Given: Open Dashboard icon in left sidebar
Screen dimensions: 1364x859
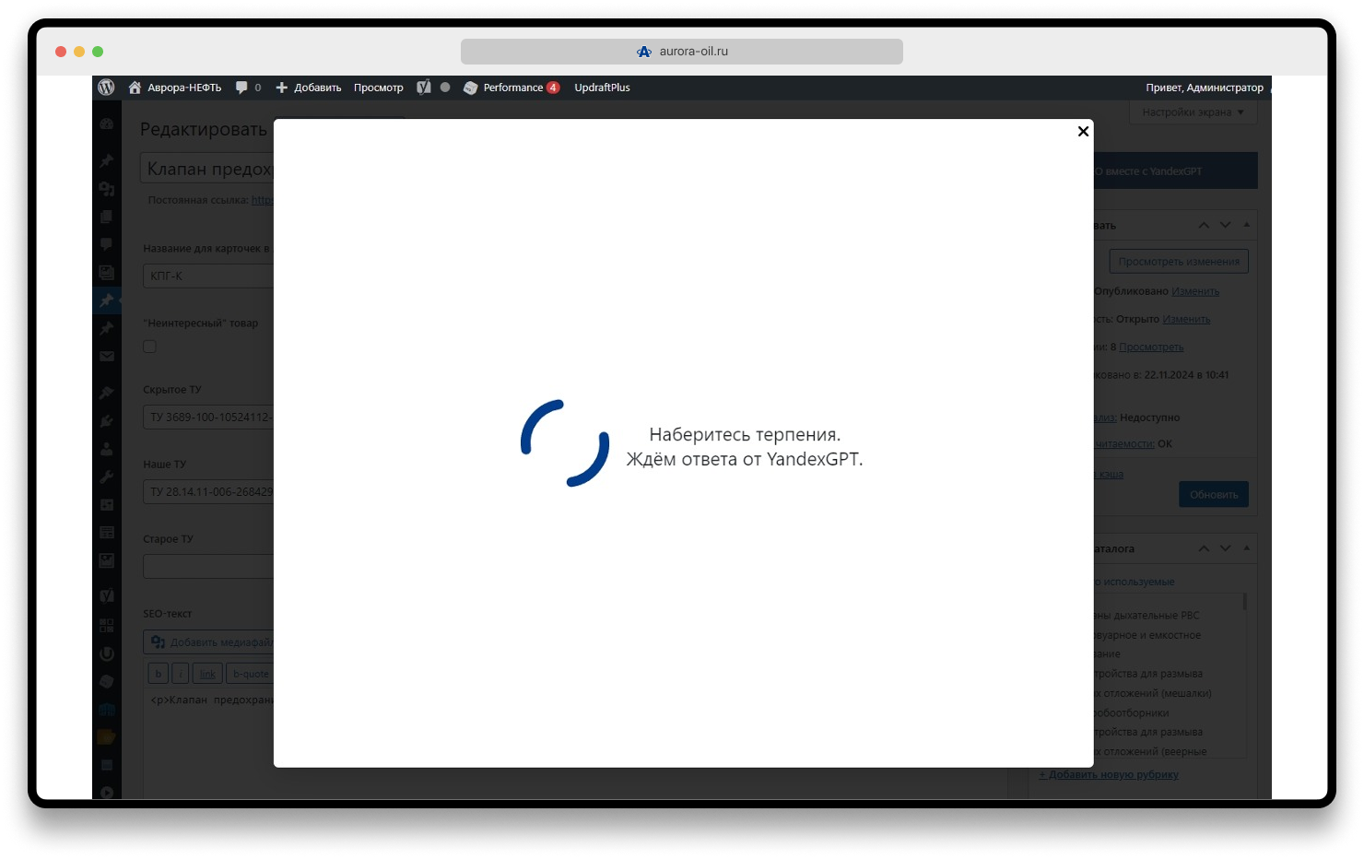Looking at the screenshot, I should pos(107,124).
